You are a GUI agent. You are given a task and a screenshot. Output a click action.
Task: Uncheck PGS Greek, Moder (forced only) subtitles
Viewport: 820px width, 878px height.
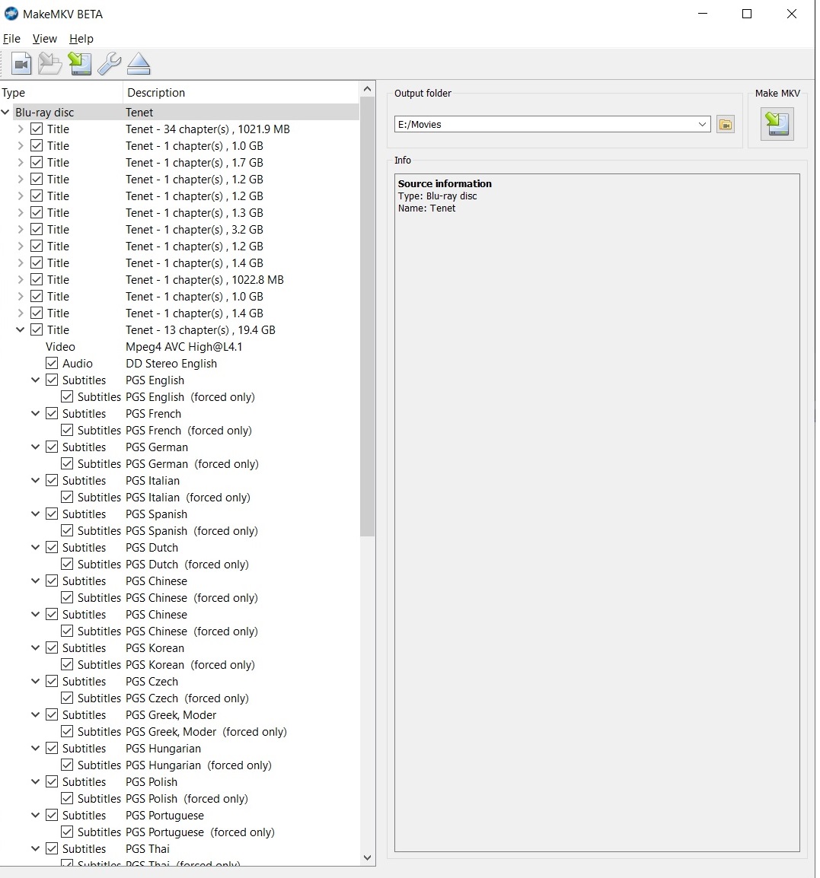67,731
